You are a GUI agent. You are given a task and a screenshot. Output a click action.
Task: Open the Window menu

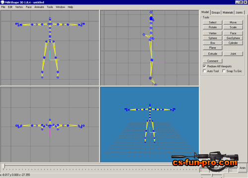[61, 7]
